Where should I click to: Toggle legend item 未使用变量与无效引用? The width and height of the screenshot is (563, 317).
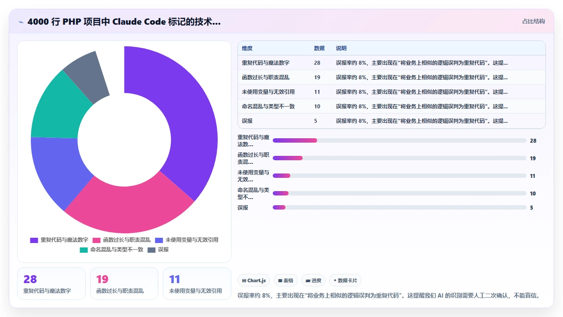coord(186,240)
